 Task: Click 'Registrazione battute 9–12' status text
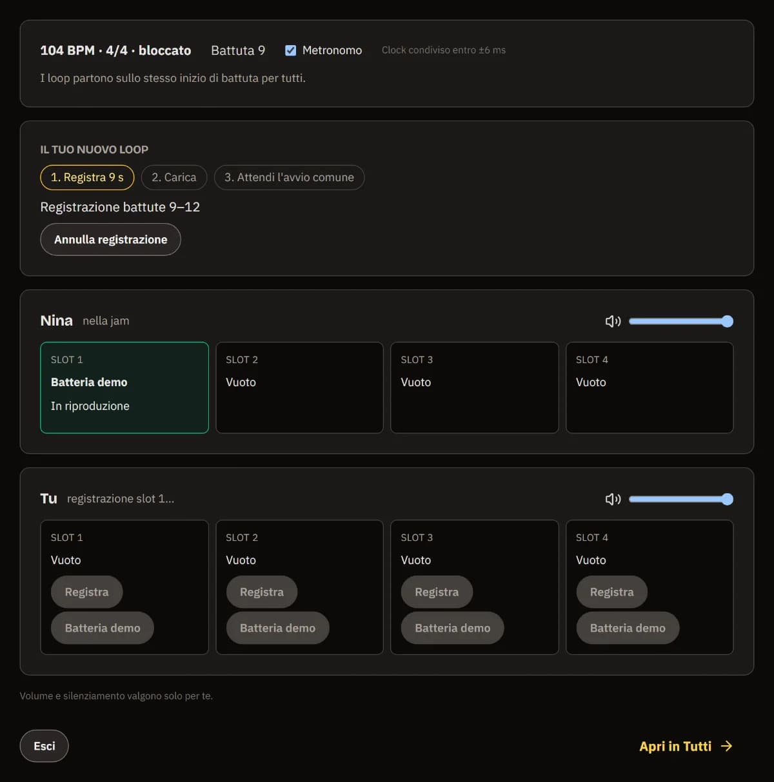(120, 207)
